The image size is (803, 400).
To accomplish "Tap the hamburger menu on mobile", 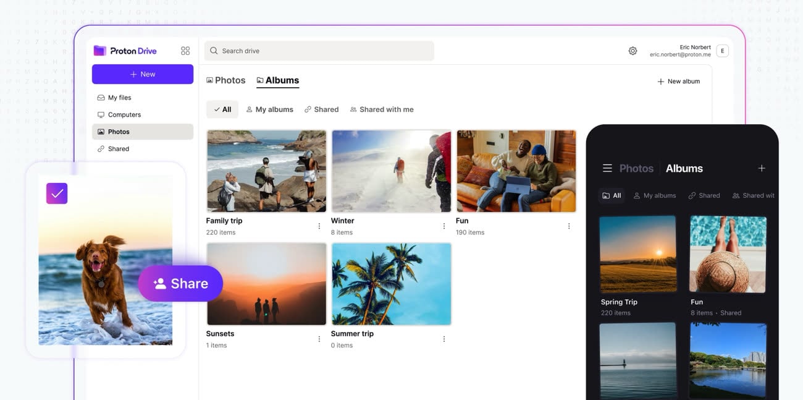I will coord(607,168).
